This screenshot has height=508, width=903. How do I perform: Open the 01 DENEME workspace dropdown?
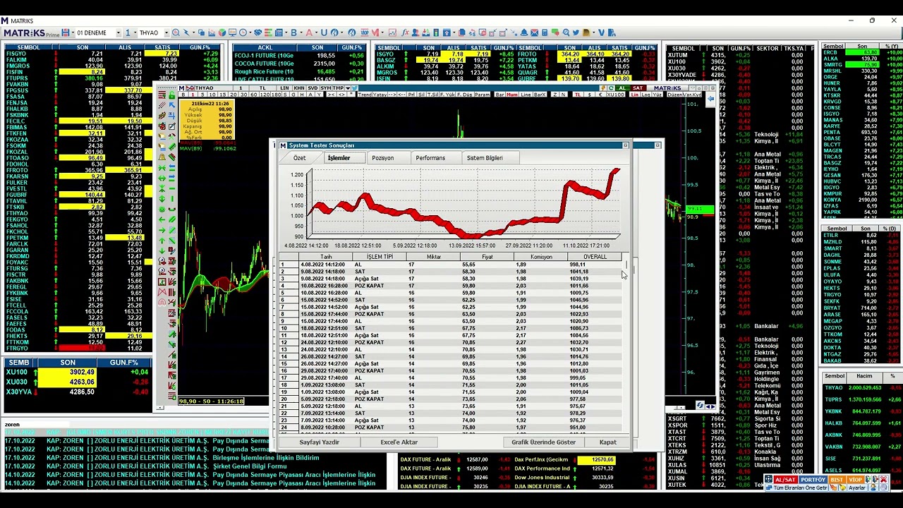118,32
